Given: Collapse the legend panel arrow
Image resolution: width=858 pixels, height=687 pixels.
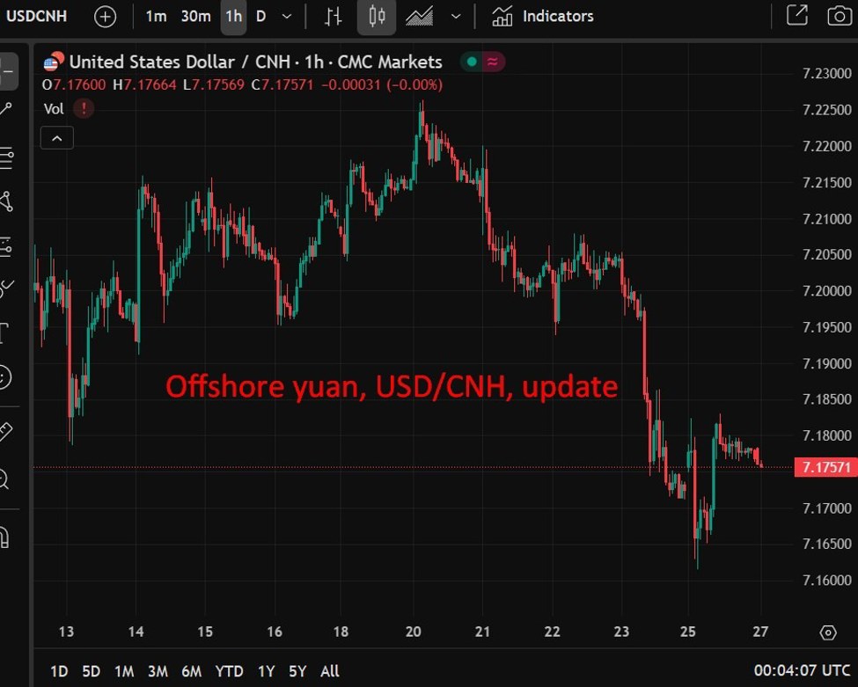Looking at the screenshot, I should coord(56,137).
